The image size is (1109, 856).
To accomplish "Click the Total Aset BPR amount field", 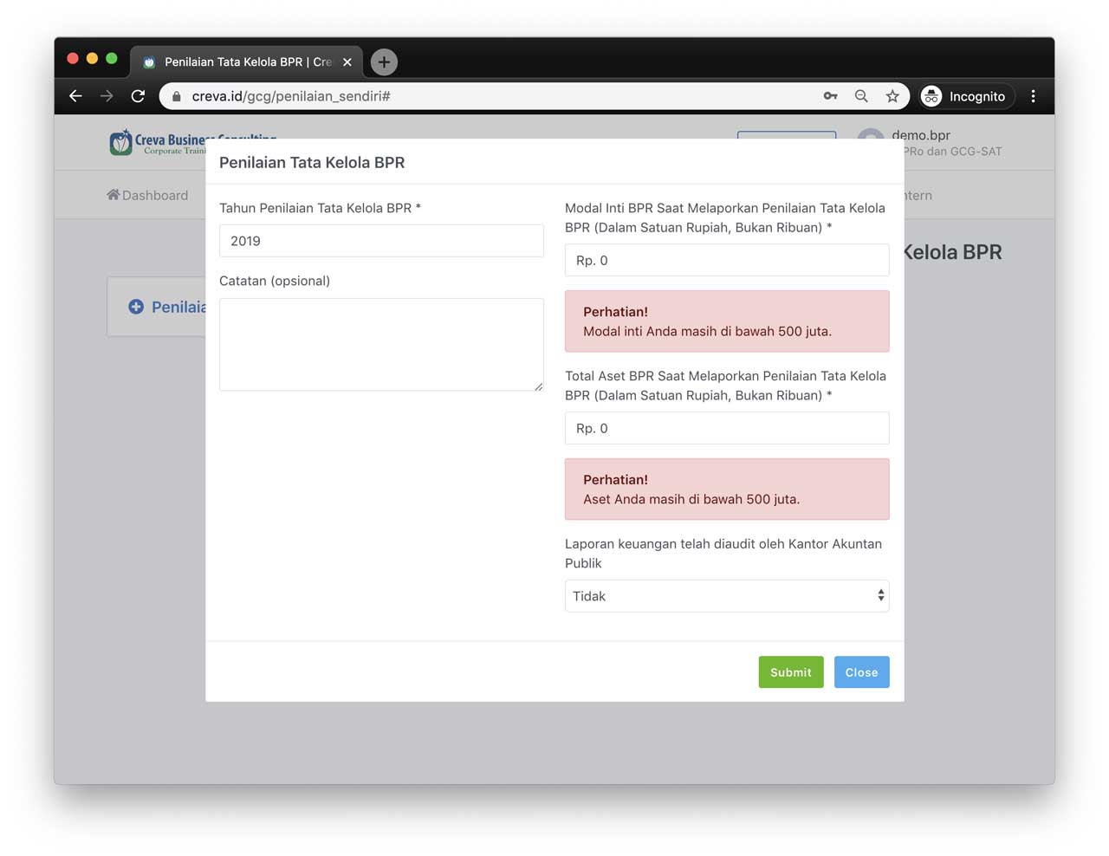I will (x=727, y=428).
